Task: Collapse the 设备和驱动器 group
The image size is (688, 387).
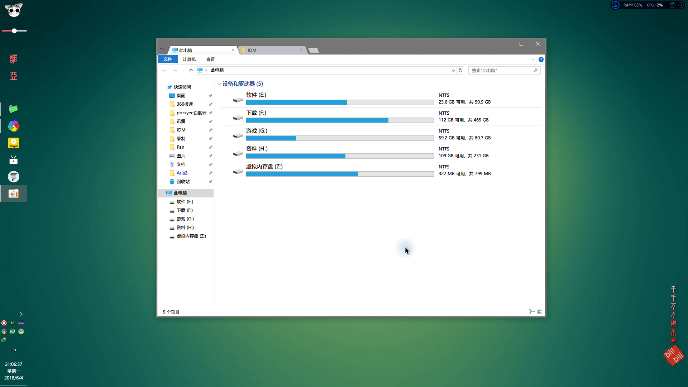Action: point(219,84)
